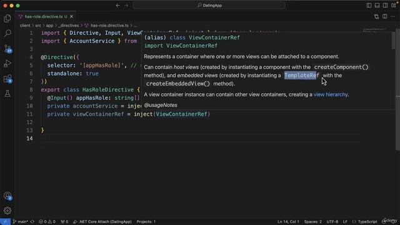Open Accounts menu in activity bar
400x225 pixels.
[x=7, y=196]
